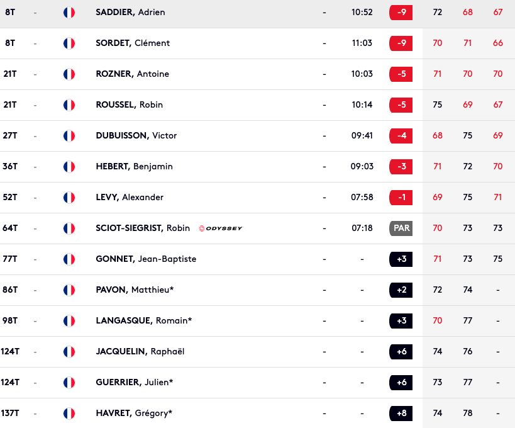Click the French flag beside LEVY, Alexander
Viewport: 515px width, 428px height.
point(69,198)
